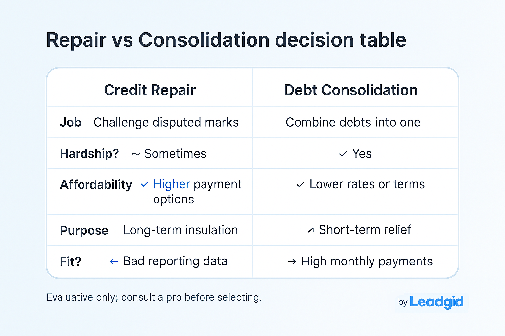Click the Job row label
Viewport: 505px width, 336px height.
tap(70, 122)
